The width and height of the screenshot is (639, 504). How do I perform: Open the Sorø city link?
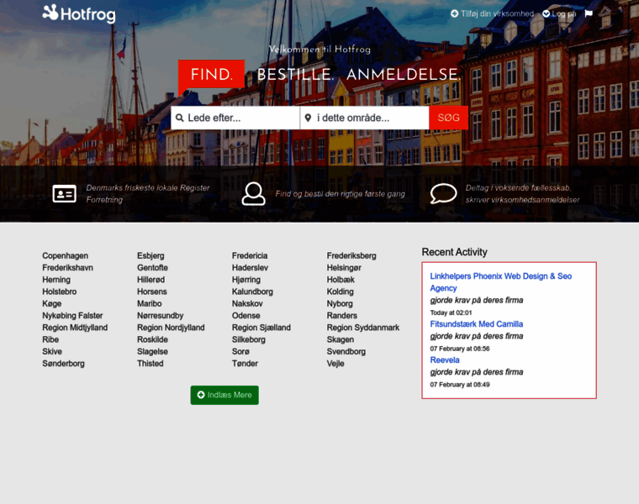(240, 351)
